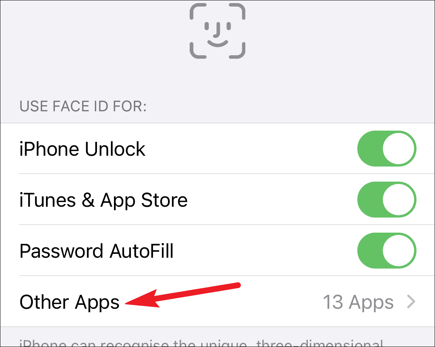
Task: Disable the iPhone Unlock switch
Action: click(x=387, y=149)
